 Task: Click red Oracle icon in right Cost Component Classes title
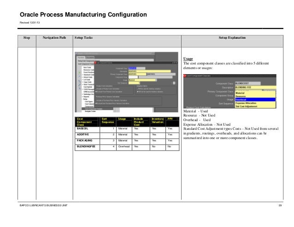coord(184,76)
